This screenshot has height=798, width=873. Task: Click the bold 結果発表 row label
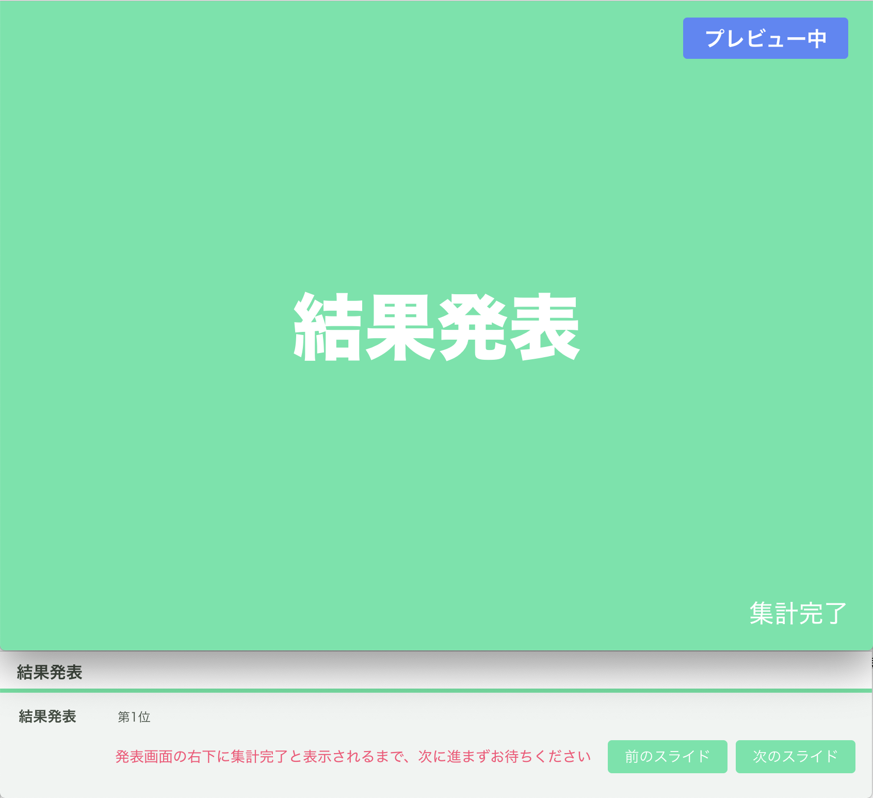coord(47,716)
